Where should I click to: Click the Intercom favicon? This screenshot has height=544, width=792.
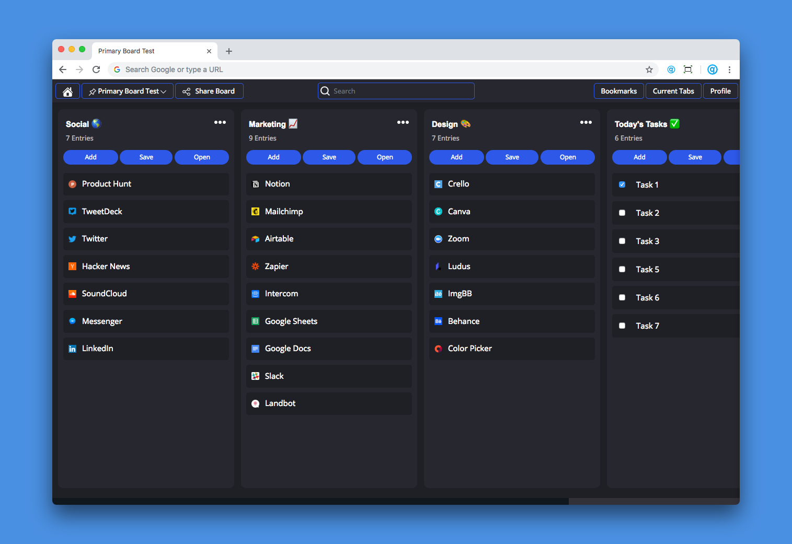tap(256, 294)
